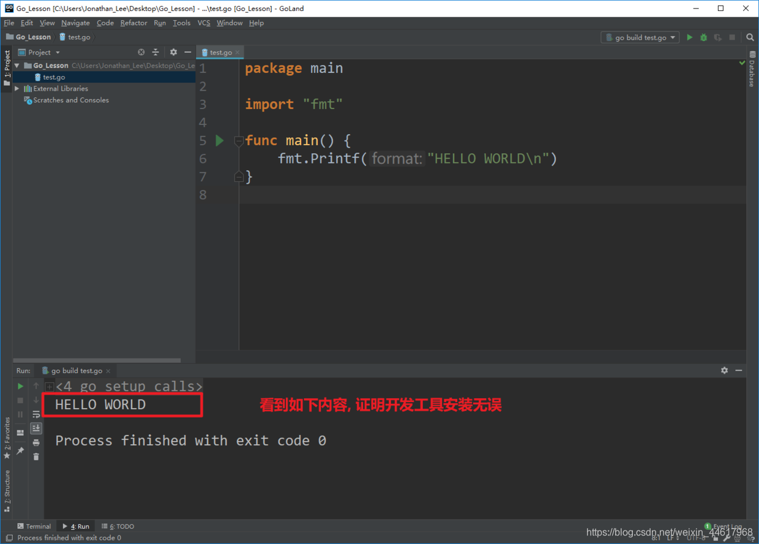Open Project panel settings gear
Viewport: 759px width, 544px height.
(173, 52)
